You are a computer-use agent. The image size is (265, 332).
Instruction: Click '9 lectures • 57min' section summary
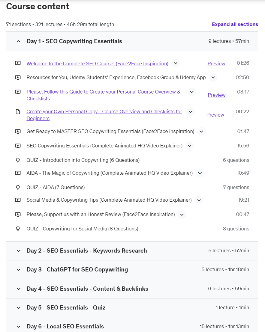(x=228, y=41)
